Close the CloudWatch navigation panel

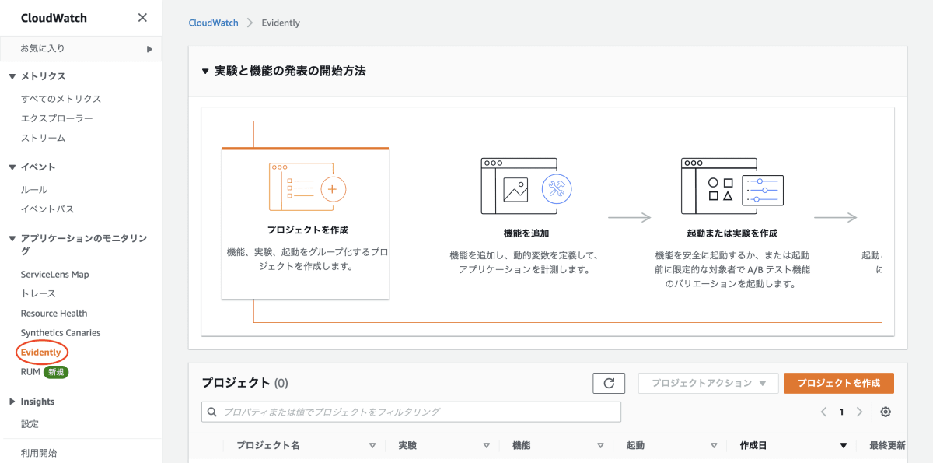pos(142,18)
